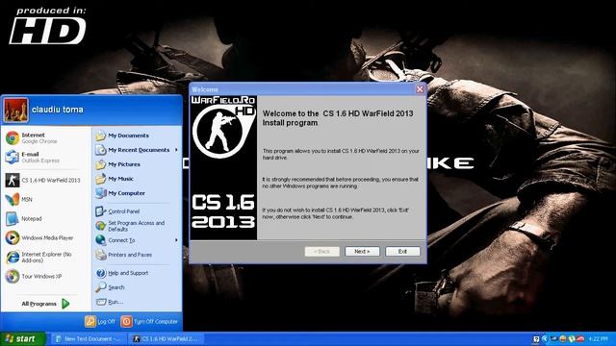Image resolution: width=616 pixels, height=346 pixels.
Task: Click Next > button in installer
Action: tap(362, 252)
